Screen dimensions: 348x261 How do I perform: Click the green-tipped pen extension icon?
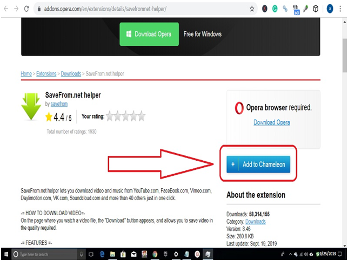(306, 9)
